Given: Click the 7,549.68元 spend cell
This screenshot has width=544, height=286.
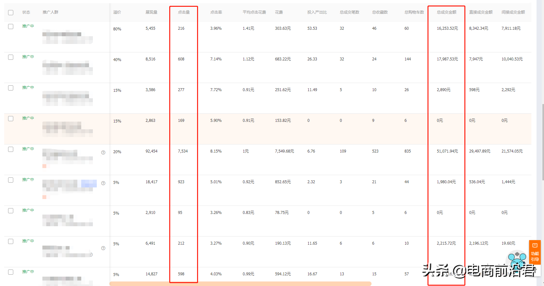Looking at the screenshot, I should coord(284,151).
